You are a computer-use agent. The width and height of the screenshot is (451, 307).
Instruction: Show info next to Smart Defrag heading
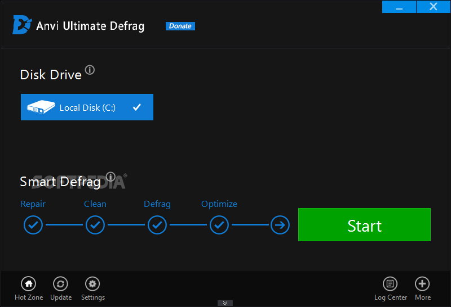pyautogui.click(x=110, y=177)
